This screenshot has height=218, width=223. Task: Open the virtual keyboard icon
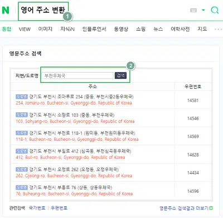click(193, 10)
